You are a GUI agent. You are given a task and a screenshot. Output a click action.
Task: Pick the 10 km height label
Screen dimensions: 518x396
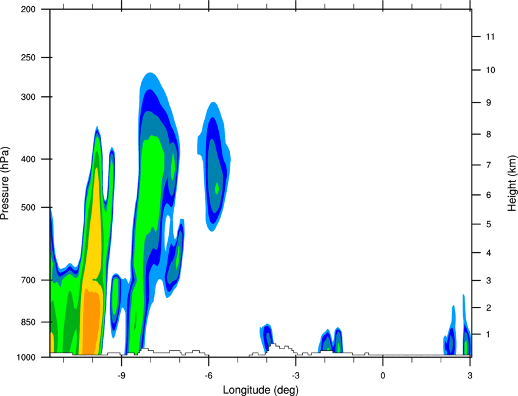(491, 70)
